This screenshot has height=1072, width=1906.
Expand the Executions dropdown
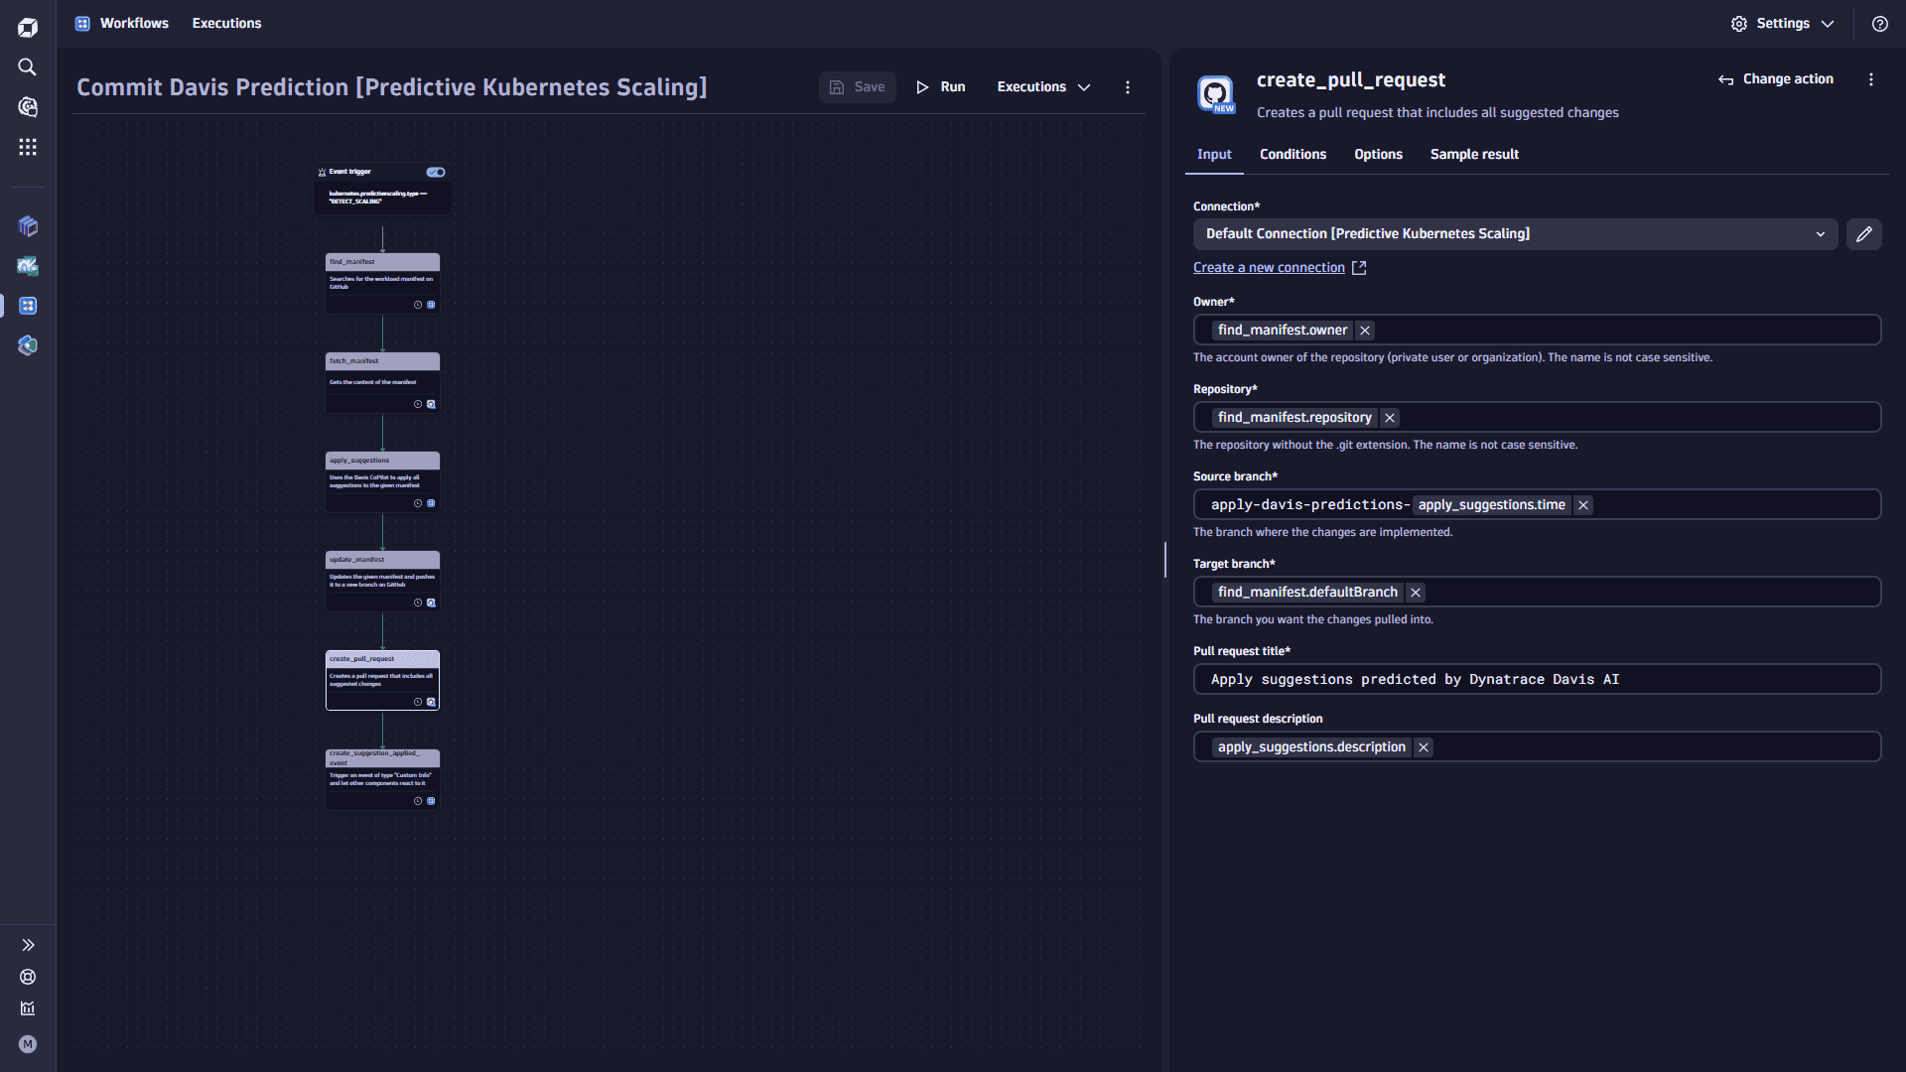[x=1043, y=87]
